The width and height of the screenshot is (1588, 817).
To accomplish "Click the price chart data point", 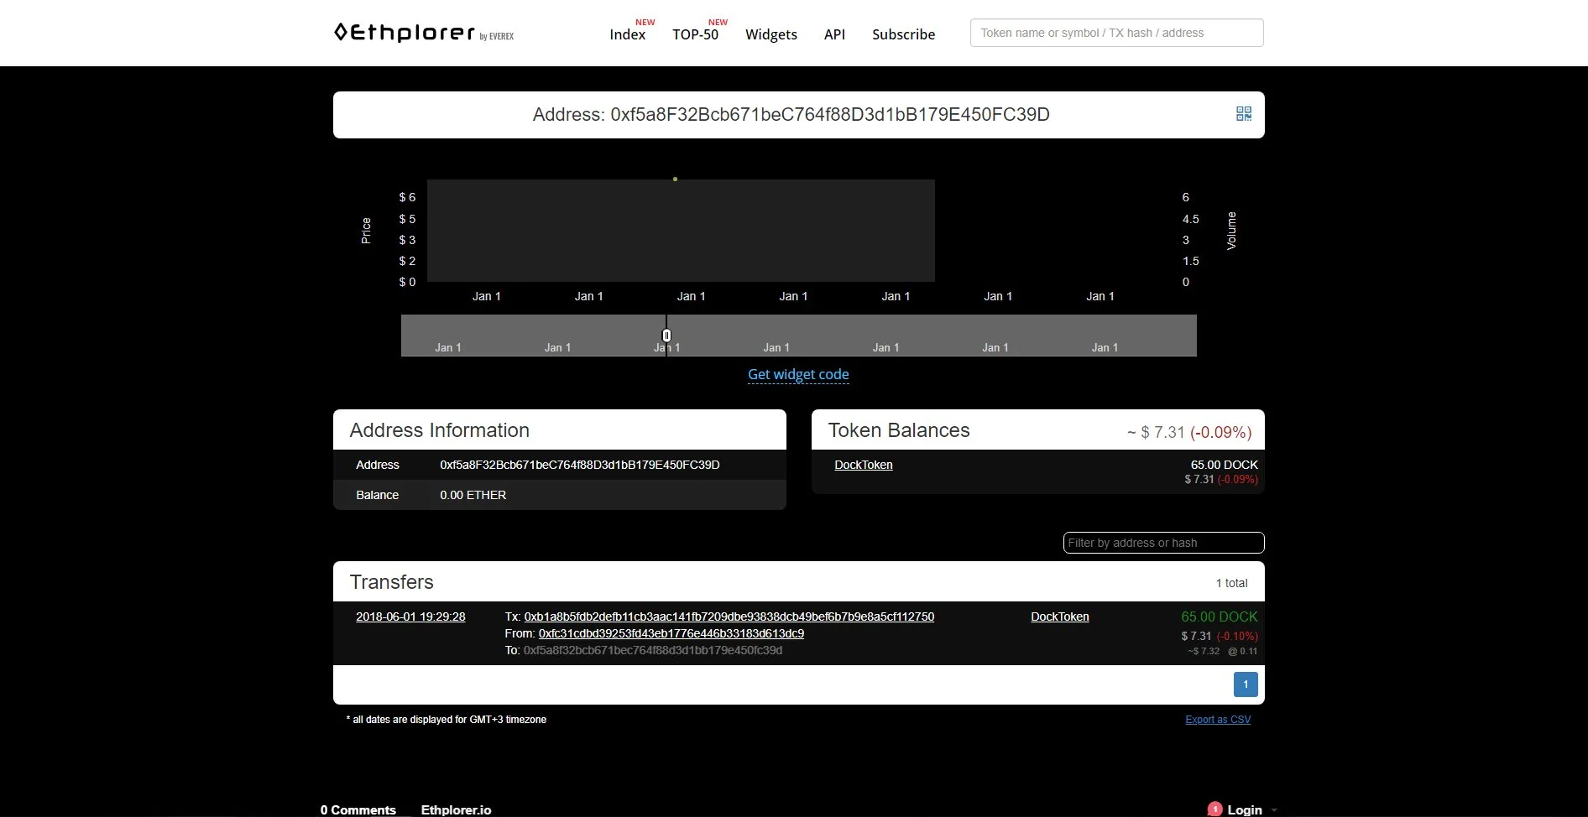I will [x=675, y=179].
